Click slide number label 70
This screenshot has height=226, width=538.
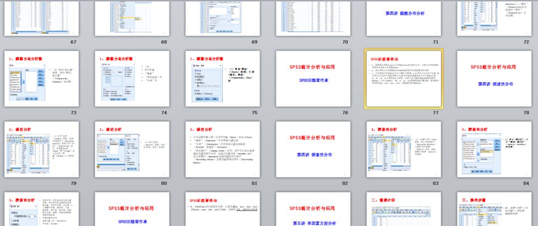345,42
